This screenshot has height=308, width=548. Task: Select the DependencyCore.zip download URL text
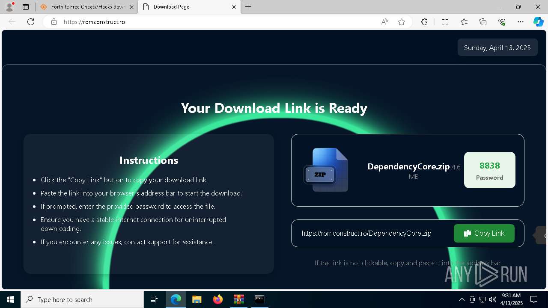[366, 233]
